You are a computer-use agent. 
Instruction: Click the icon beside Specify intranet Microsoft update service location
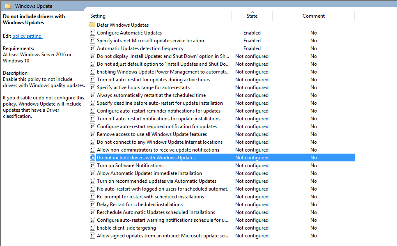click(93, 41)
